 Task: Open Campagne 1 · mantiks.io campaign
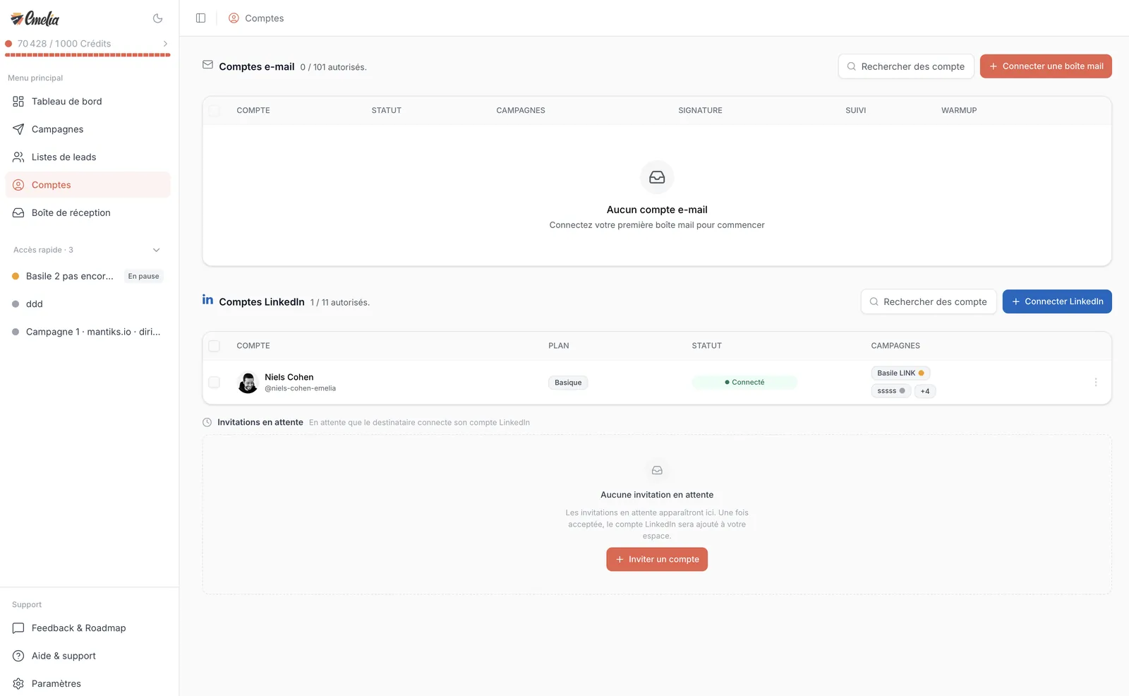pos(87,332)
